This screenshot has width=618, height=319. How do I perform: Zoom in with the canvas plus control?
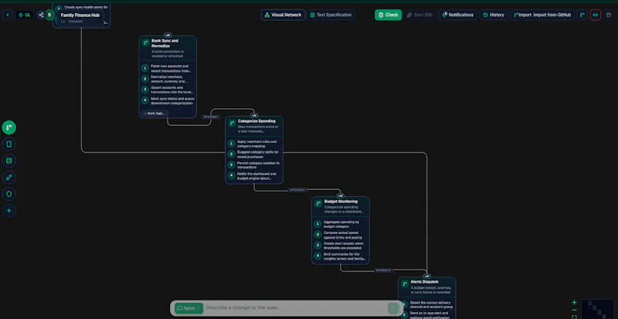(574, 303)
